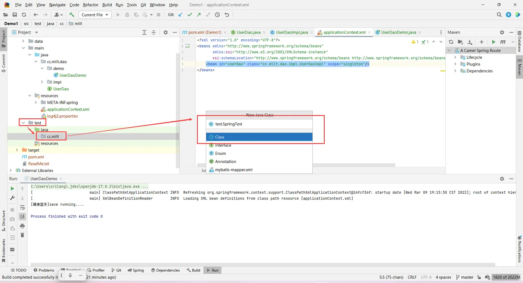523x283 pixels.
Task: Click the class name input field test.SpringTest
Action: point(259,124)
